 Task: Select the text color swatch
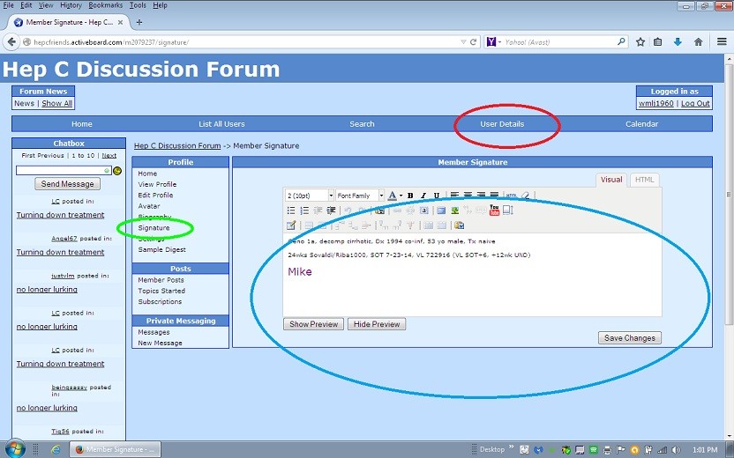[x=393, y=196]
